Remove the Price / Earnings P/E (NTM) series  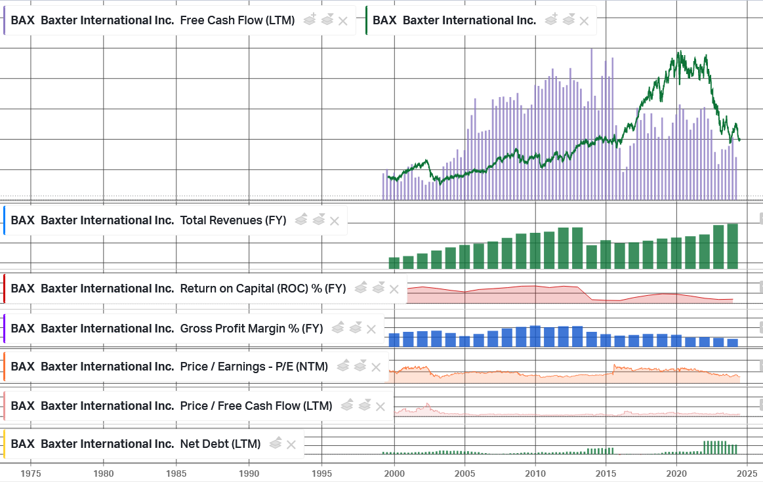[376, 367]
